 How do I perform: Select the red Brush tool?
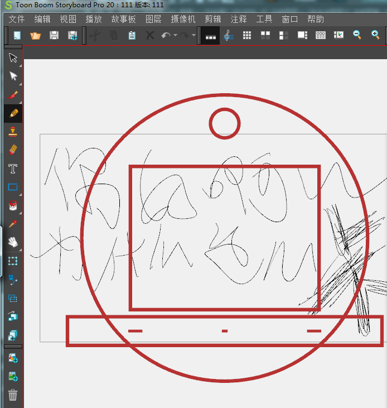13,95
